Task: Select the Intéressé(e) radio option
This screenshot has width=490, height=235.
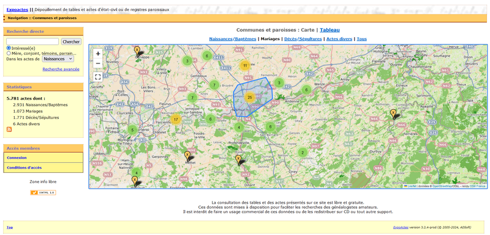Action: 9,48
